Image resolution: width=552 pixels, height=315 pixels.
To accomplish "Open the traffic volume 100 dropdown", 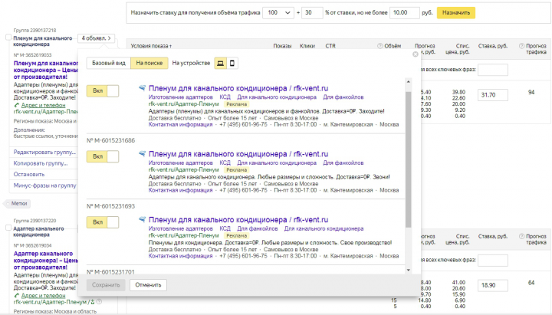I will 278,13.
